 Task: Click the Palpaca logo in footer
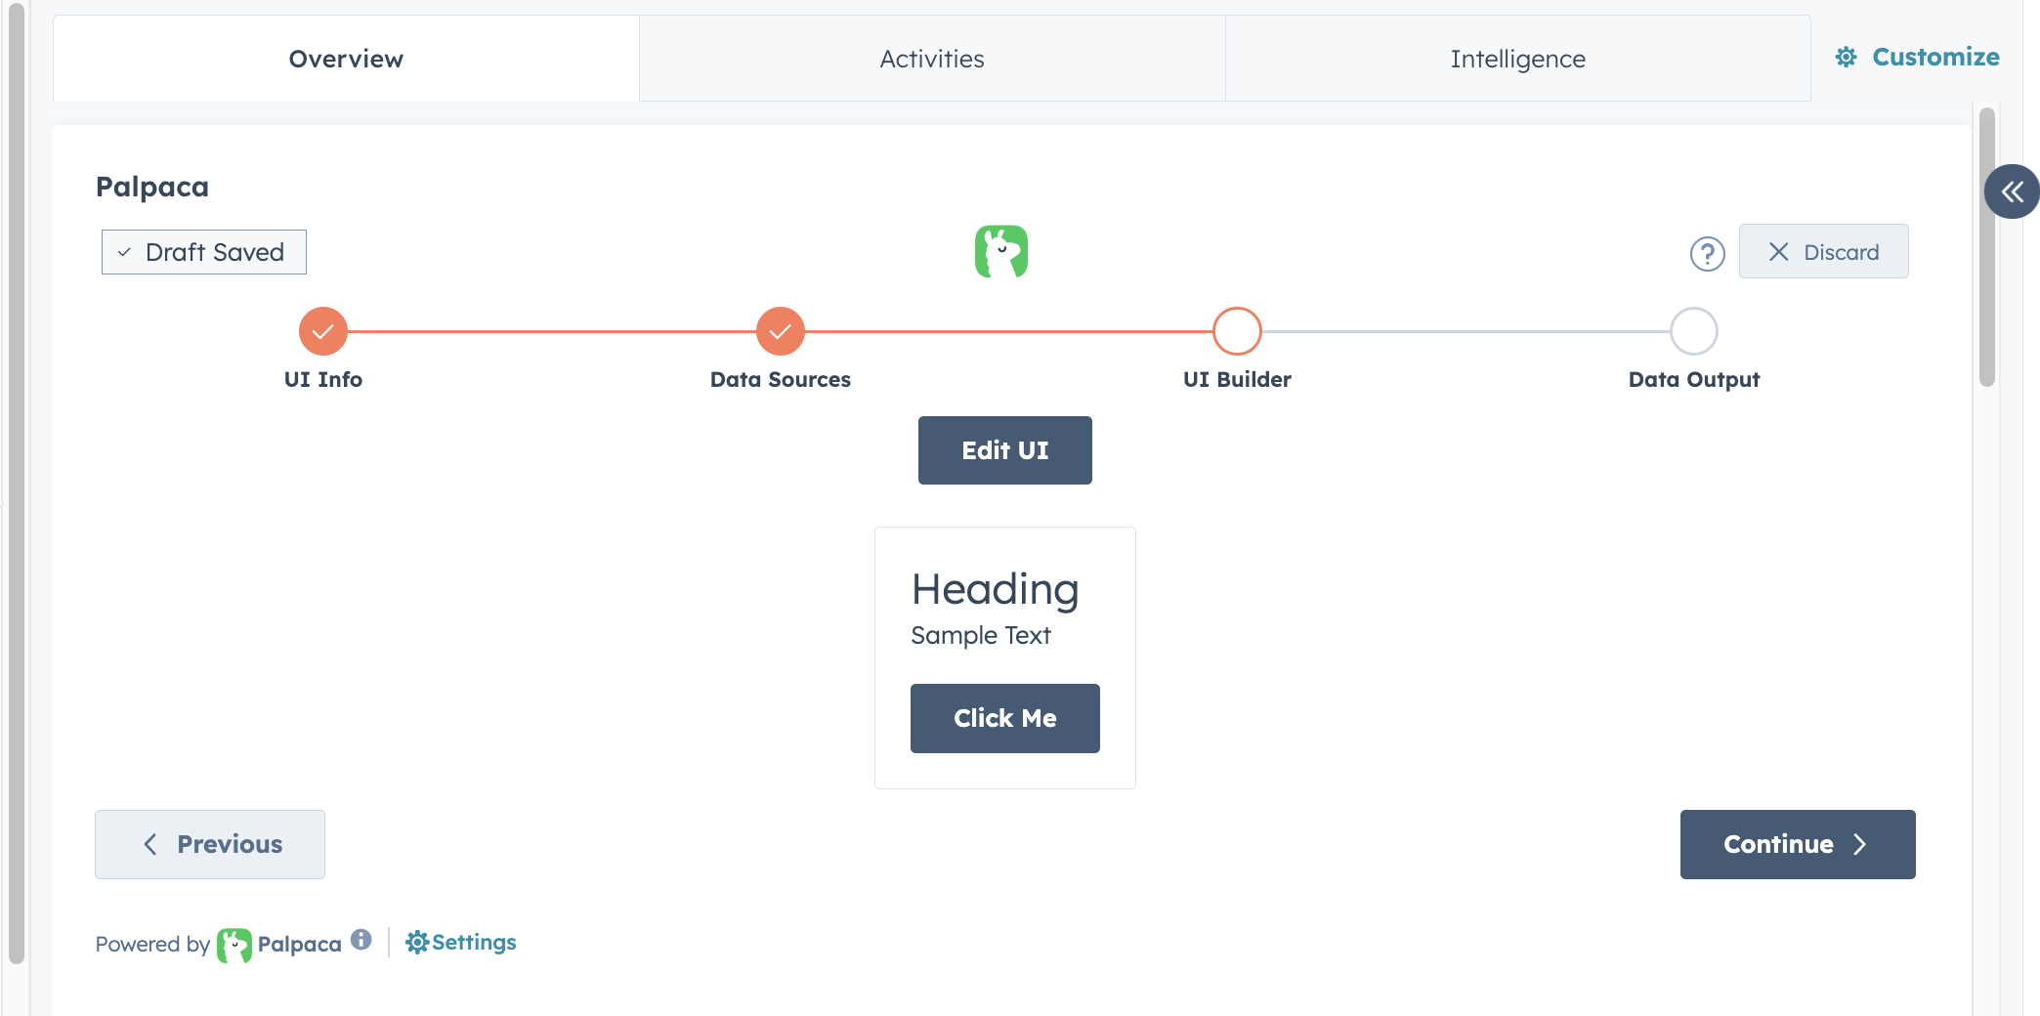coord(234,945)
